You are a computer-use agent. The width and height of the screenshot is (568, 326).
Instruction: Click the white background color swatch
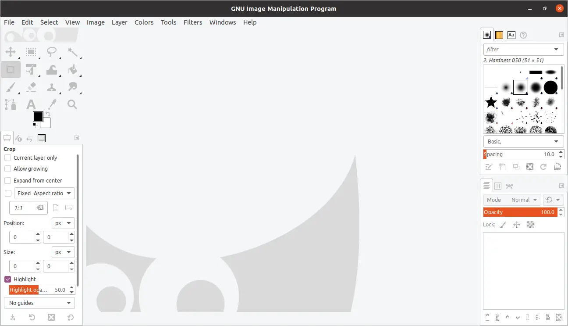click(47, 124)
